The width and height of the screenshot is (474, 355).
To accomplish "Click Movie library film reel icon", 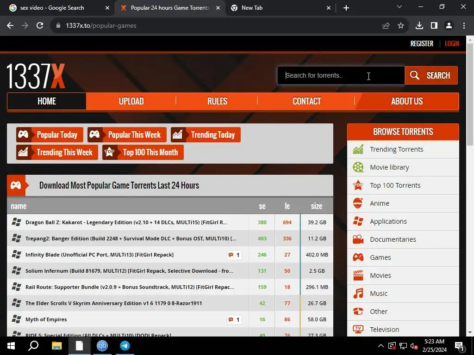I will point(358,167).
